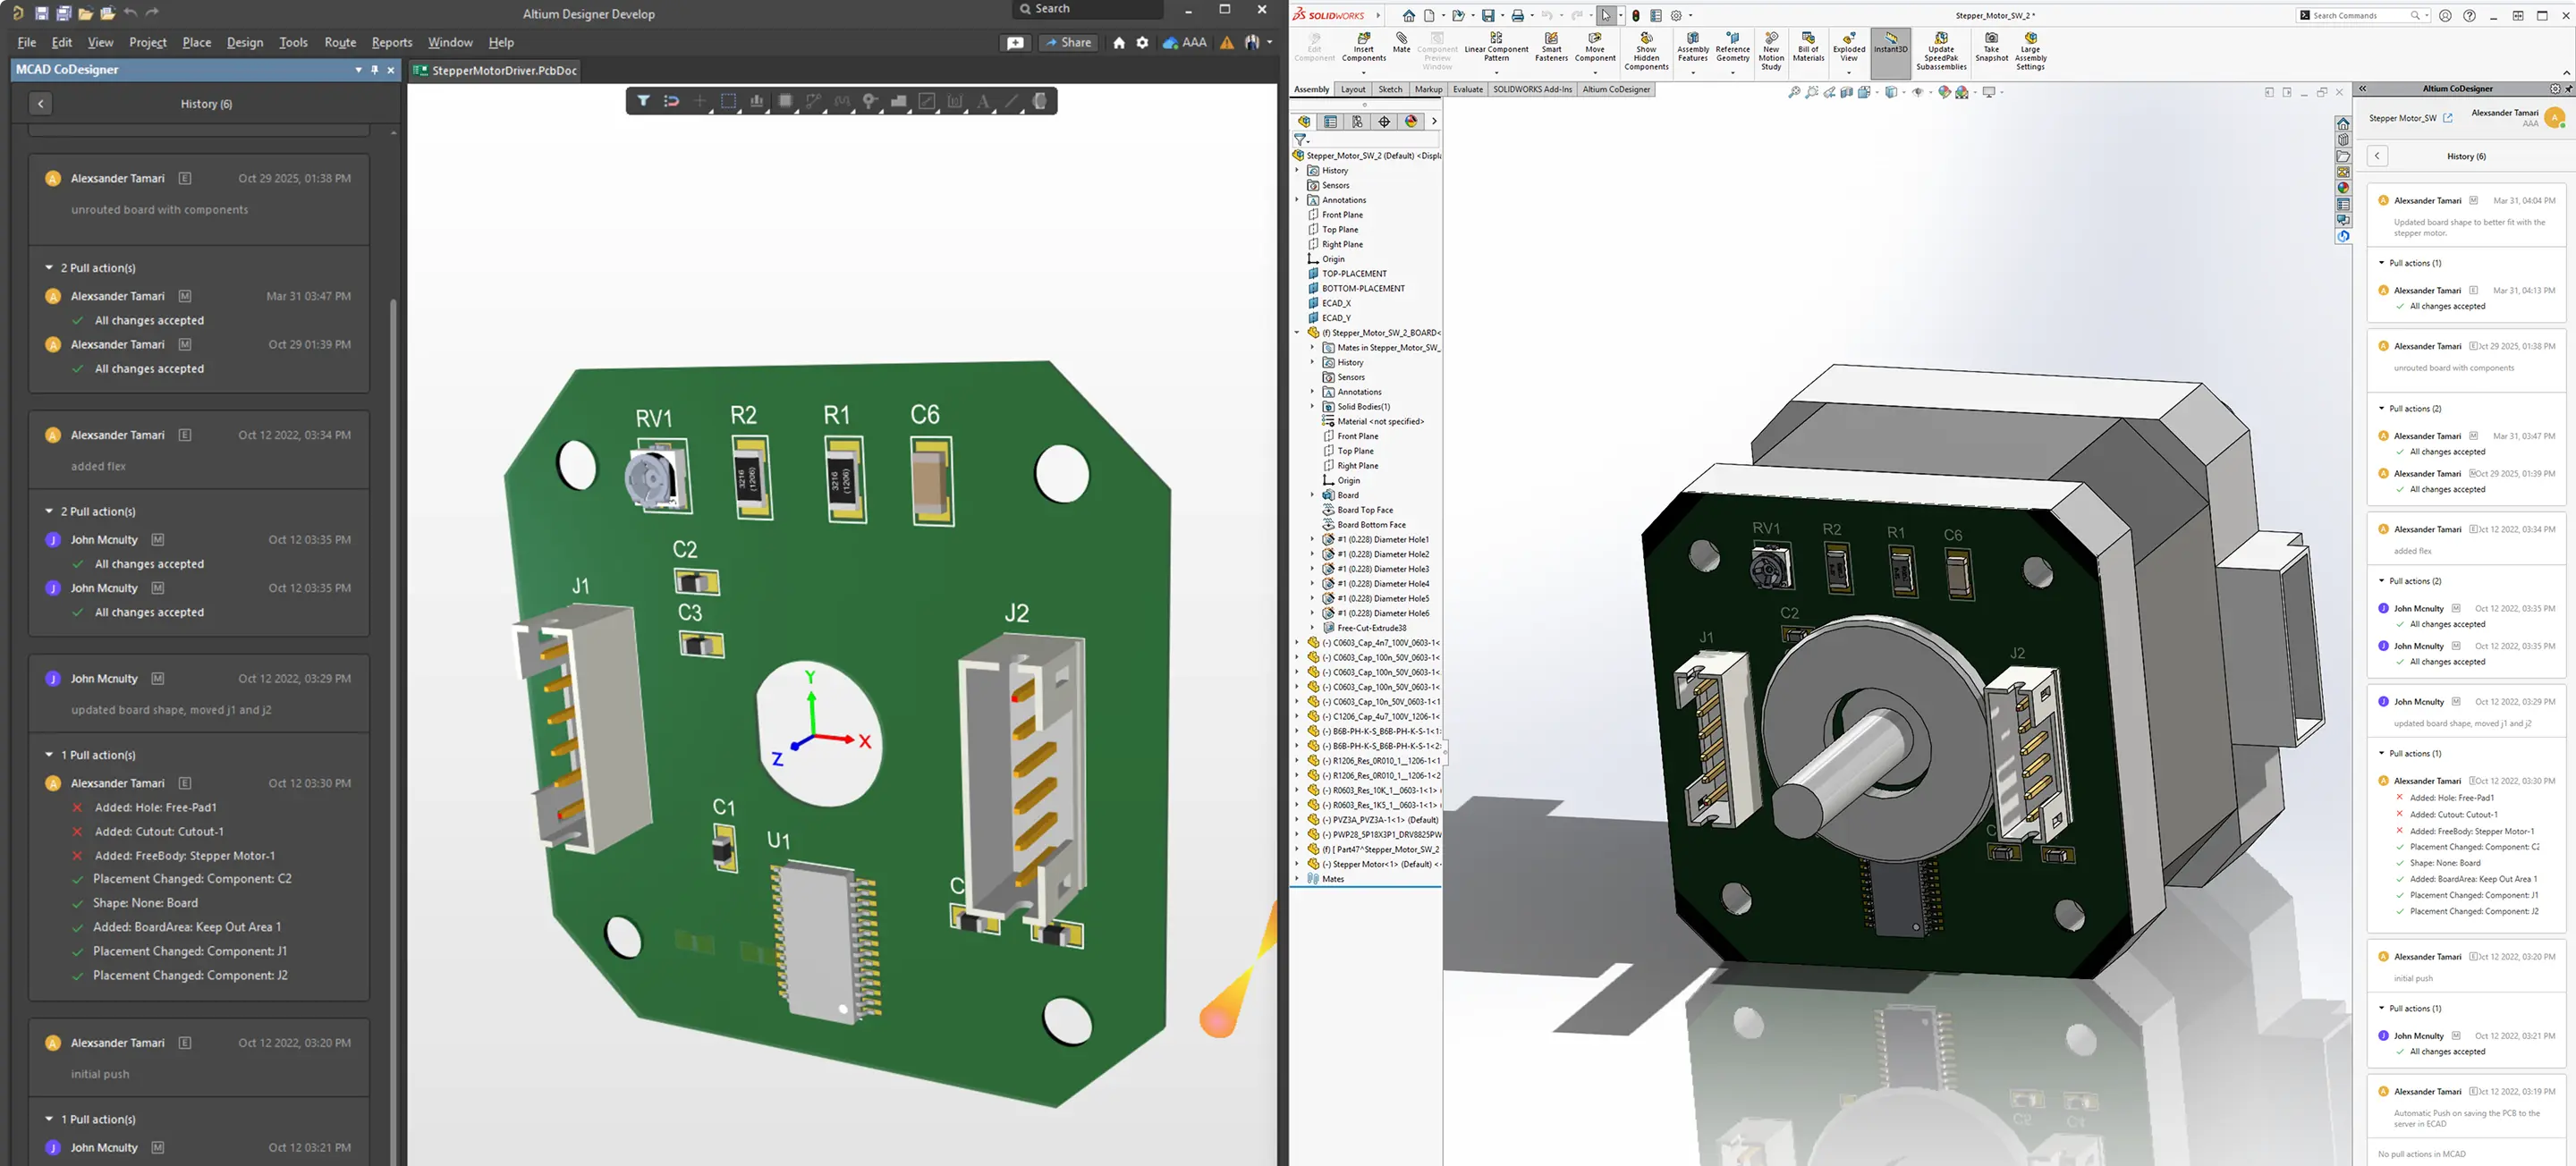Open the DisplayManager color ball tab
This screenshot has height=1166, width=2576.
click(1411, 122)
